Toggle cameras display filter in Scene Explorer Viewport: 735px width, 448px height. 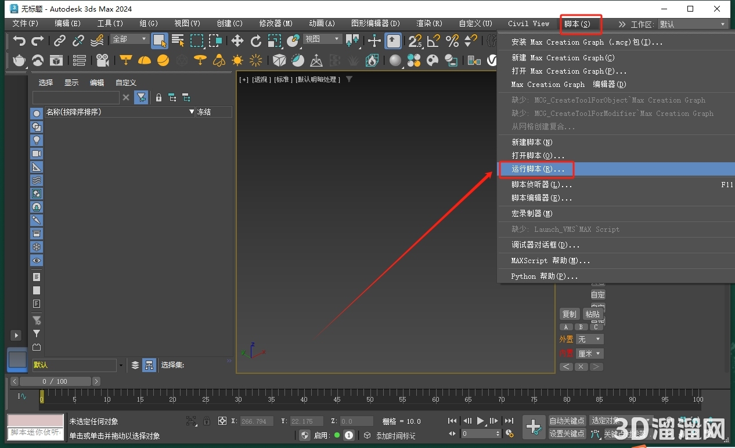(37, 154)
